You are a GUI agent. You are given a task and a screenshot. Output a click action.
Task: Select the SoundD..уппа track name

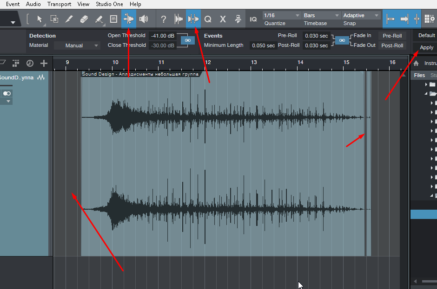(17, 77)
